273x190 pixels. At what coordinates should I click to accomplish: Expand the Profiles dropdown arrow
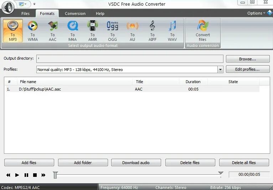[220, 70]
